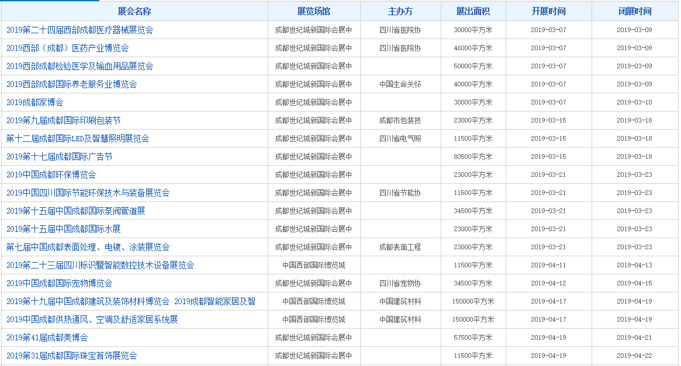
Task: Select 四川省医院协 in 医药产业博览会 row
Action: [x=400, y=48]
